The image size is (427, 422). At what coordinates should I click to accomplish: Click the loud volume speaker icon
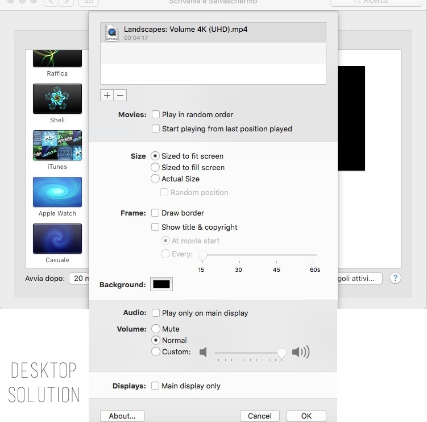tap(301, 352)
